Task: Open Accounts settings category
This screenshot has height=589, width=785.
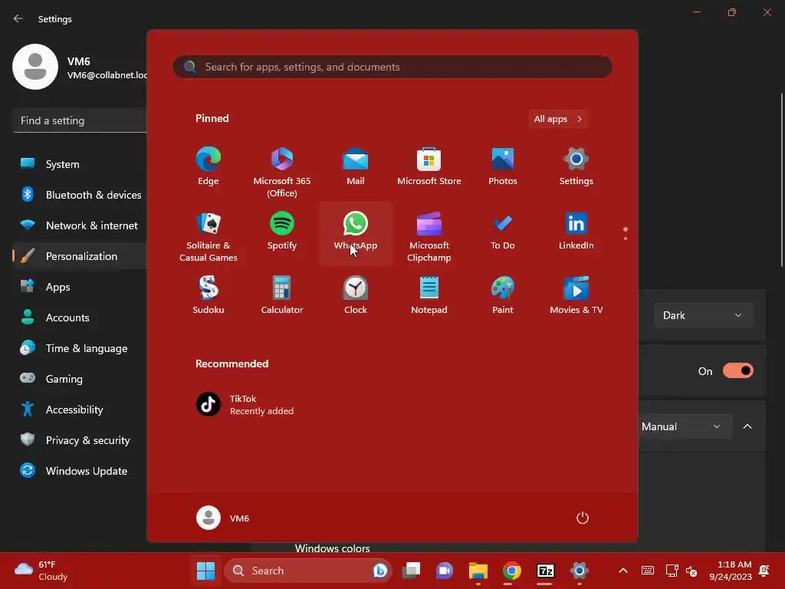Action: 80,318
